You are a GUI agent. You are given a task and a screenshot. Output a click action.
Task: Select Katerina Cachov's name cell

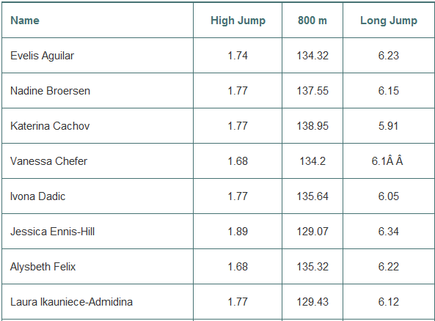coord(50,126)
